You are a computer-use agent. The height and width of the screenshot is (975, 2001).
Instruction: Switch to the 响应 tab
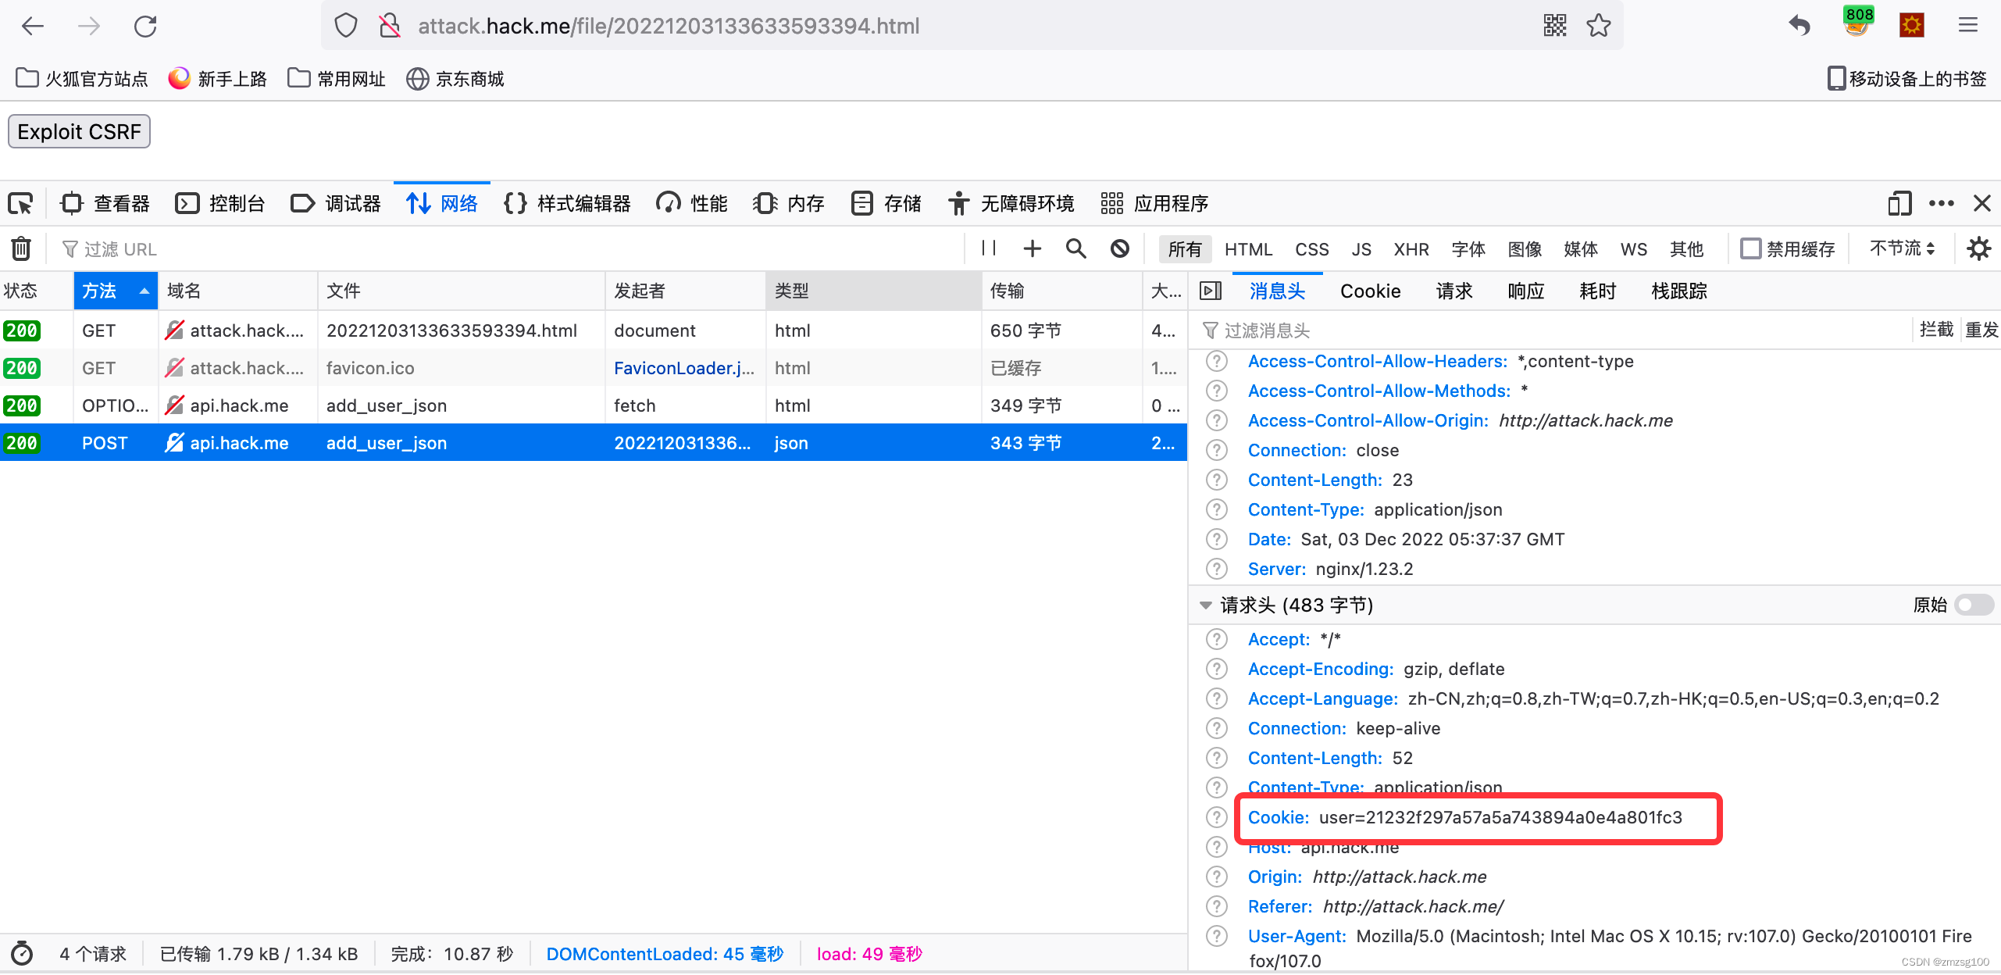(1525, 291)
